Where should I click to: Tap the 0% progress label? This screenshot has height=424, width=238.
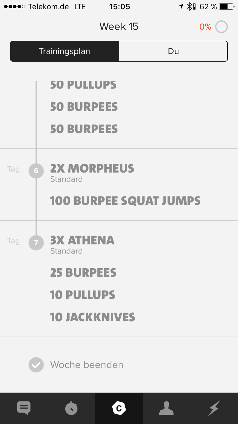click(205, 27)
